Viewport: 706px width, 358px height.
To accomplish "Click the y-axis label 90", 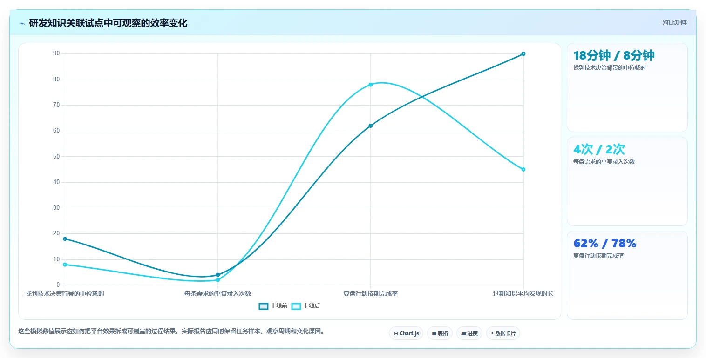I will 56,53.
